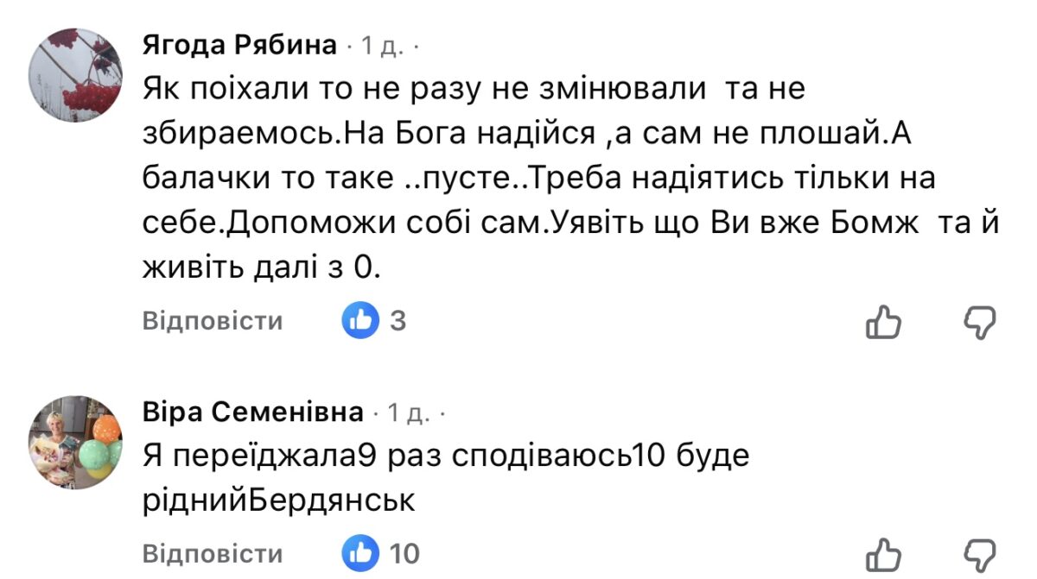The height and width of the screenshot is (579, 1037).
Task: Like Ягода Рябина's comment with thumbs up
Action: coord(883,322)
